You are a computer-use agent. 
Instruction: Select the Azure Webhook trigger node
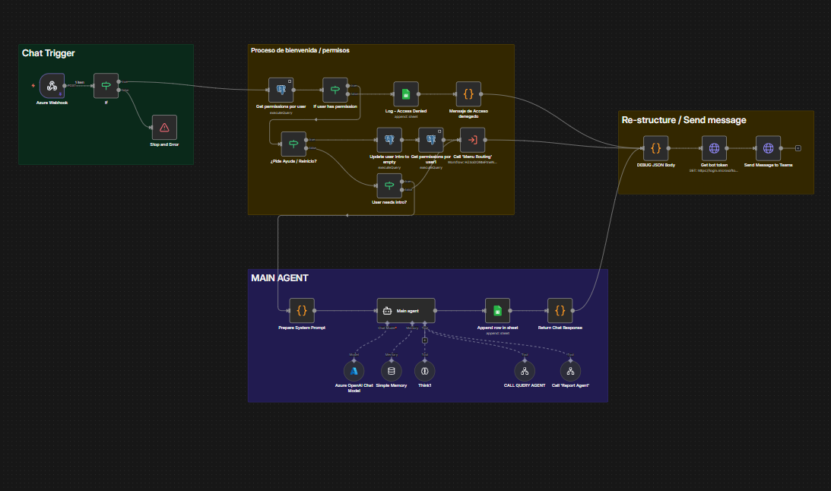(x=52, y=86)
